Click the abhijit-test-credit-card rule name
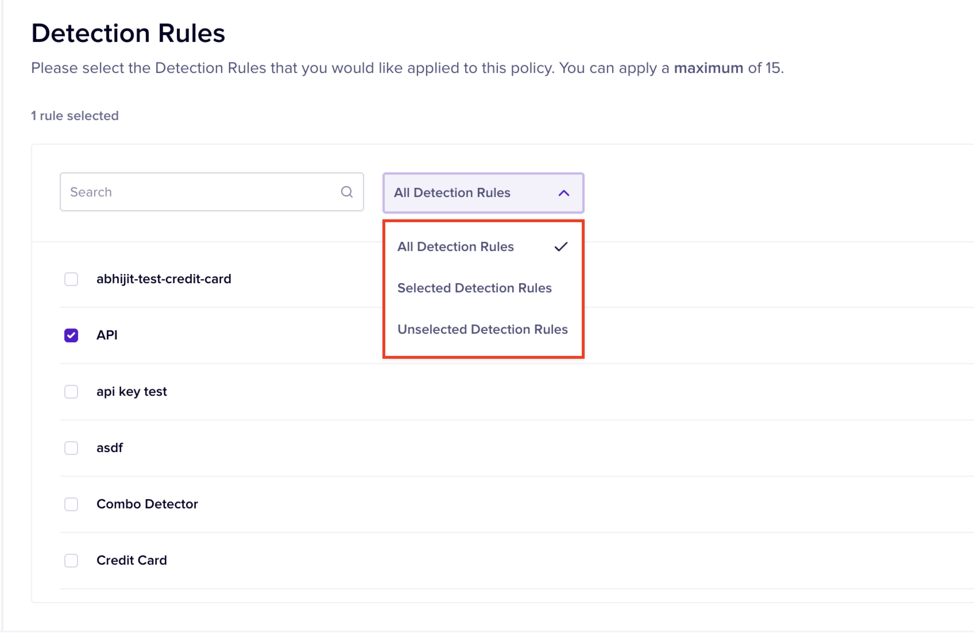 coord(164,279)
